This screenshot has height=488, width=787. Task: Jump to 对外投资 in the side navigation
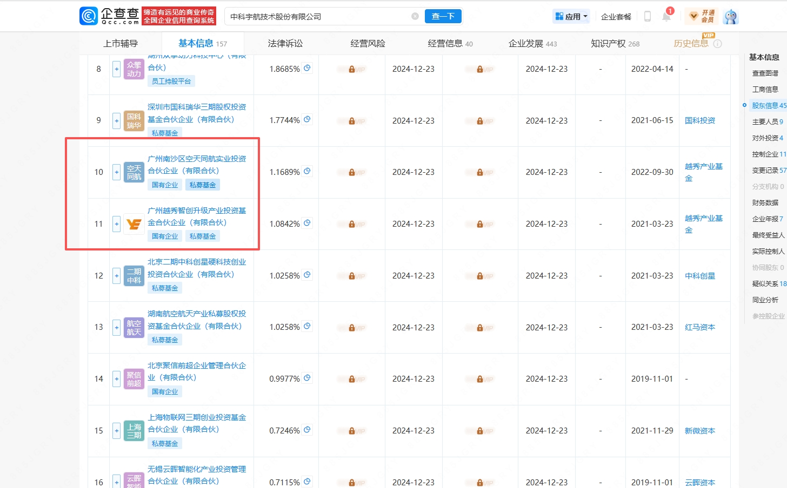(768, 138)
